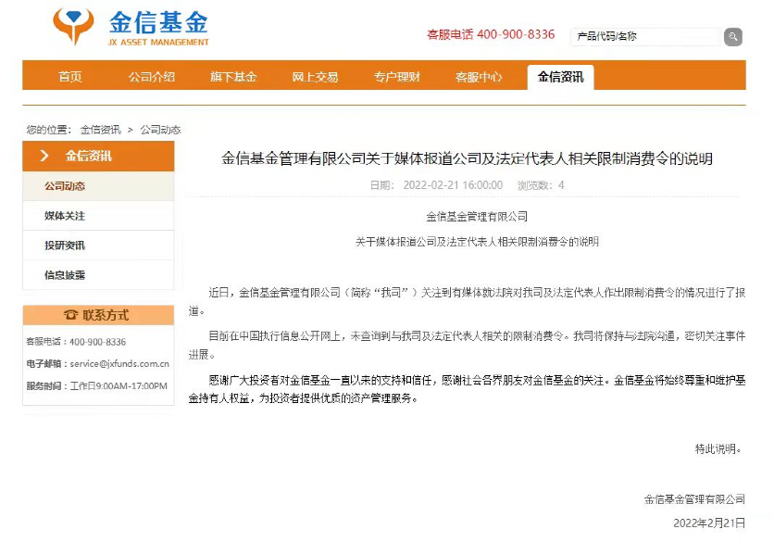Viewport: 774px width, 542px height.
Task: Click the telephone icon beside 联系方式
Action: (x=70, y=315)
